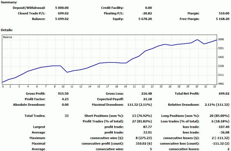Click the Long Positions (won %): label
The image size is (231, 151).
[x=180, y=116]
